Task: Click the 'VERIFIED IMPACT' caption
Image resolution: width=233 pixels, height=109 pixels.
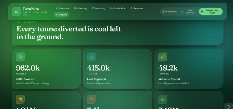Action: (x=26, y=22)
